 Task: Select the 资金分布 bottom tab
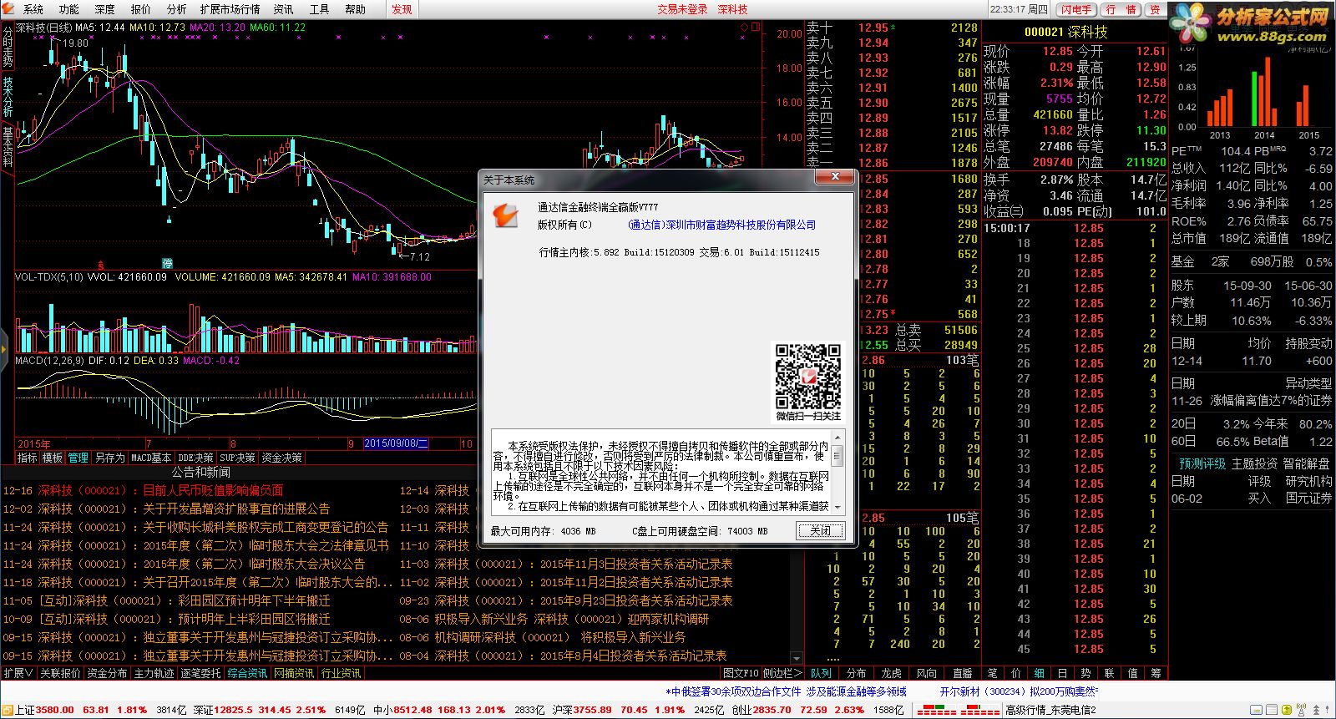(107, 673)
